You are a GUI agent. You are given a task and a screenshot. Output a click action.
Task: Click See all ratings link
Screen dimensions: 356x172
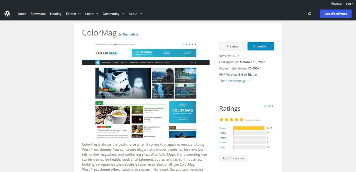[268, 106]
